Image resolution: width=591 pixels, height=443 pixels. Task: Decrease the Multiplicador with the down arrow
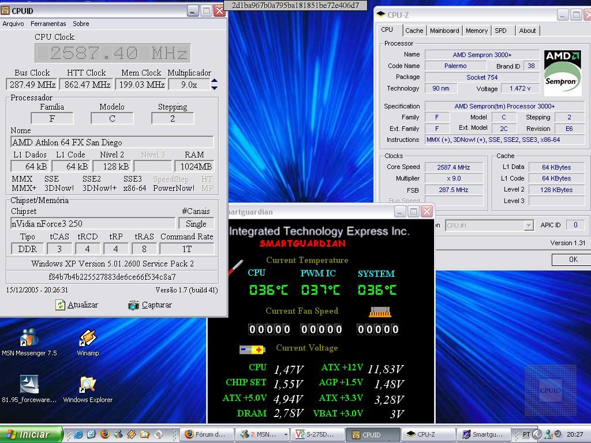(214, 88)
